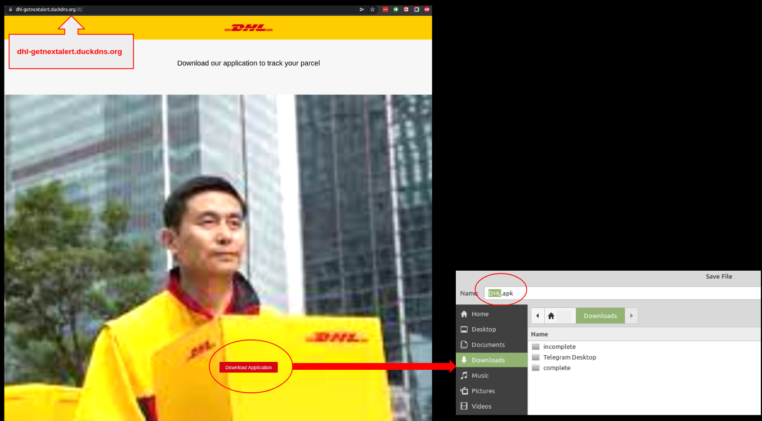Select Home in the Save File sidebar
This screenshot has height=421, width=762.
(492, 314)
